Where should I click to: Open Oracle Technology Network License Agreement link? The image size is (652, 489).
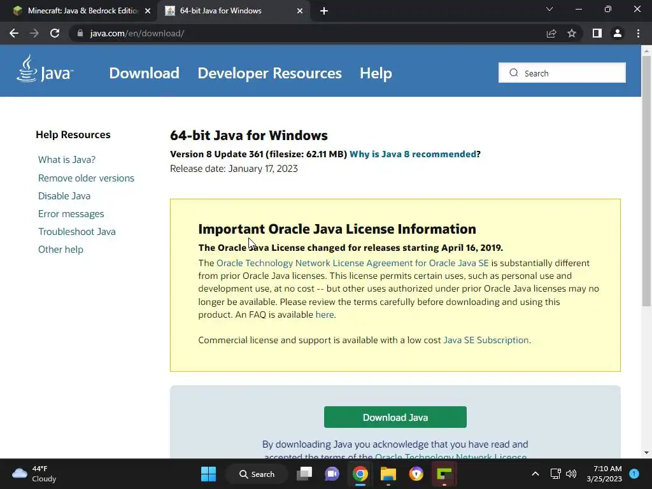[x=353, y=263]
